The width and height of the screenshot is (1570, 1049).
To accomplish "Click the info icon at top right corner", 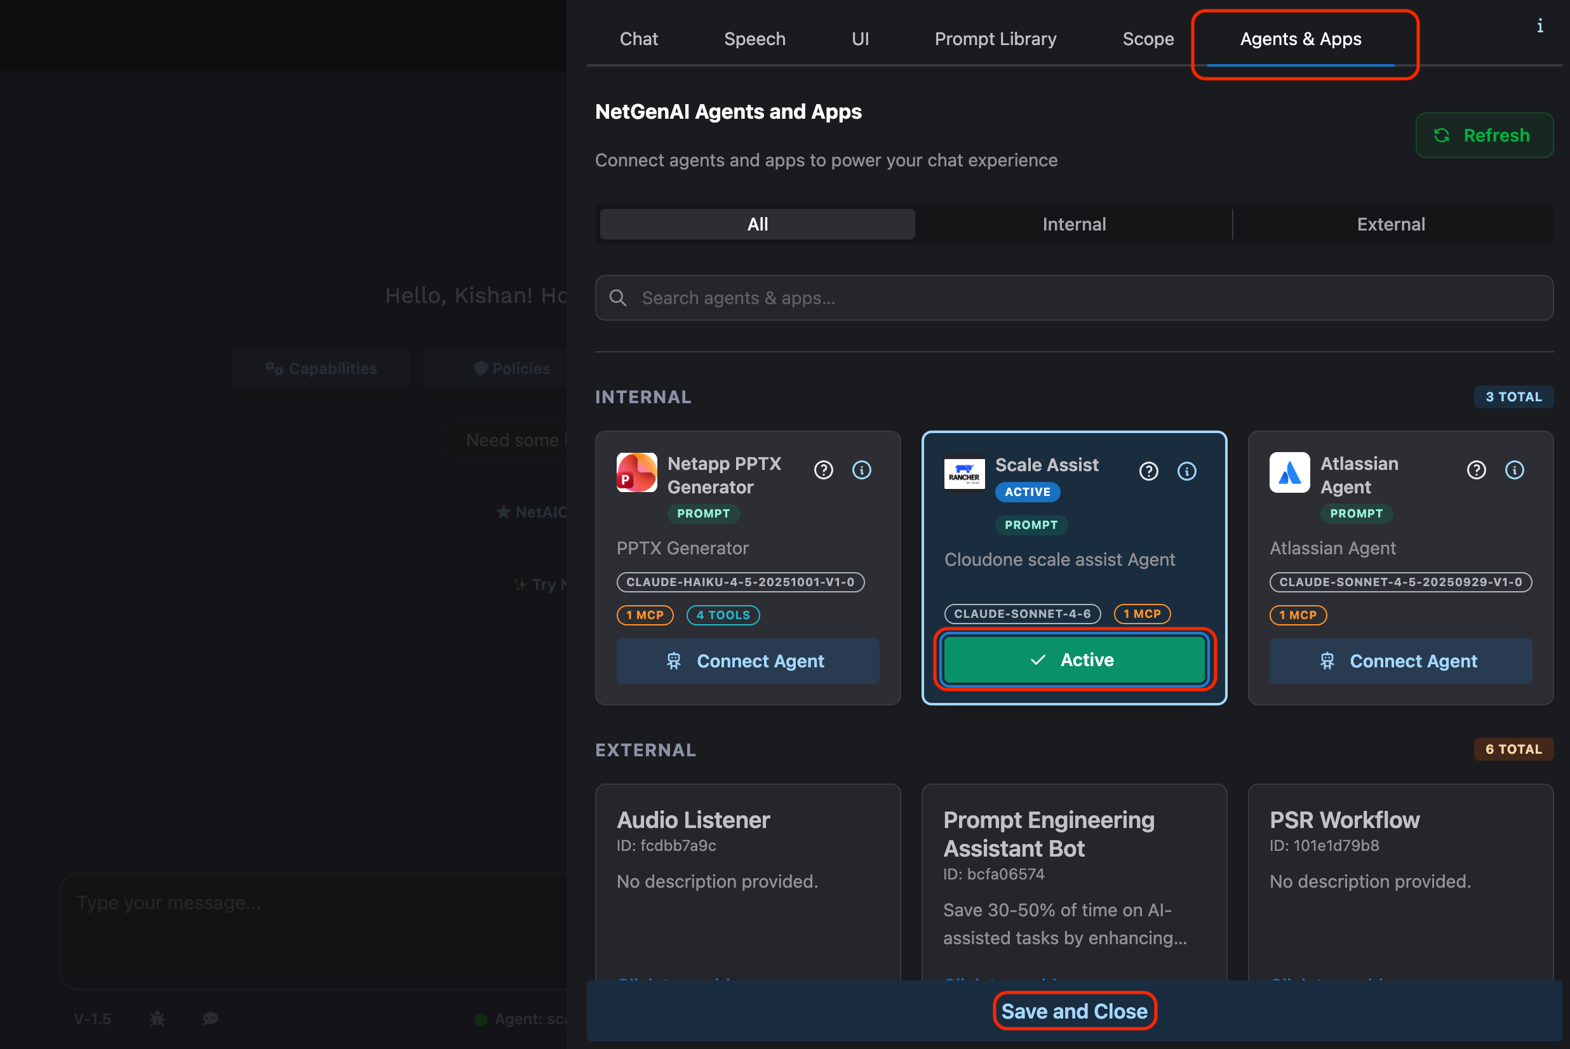I will (1540, 26).
